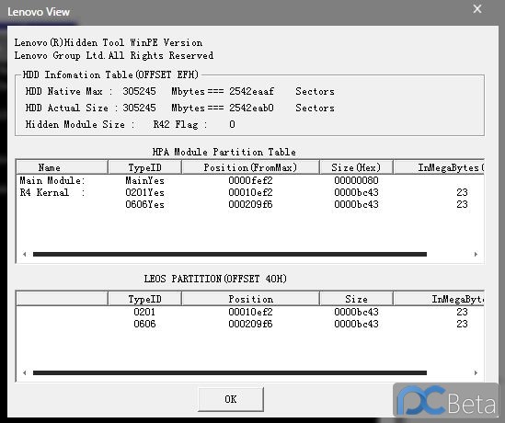Image resolution: width=505 pixels, height=423 pixels.
Task: Select the R4 Kernal row
Action: click(x=250, y=192)
